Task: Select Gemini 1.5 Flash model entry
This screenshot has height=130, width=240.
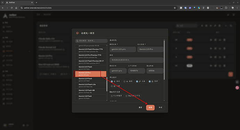Action: pyautogui.click(x=91, y=97)
